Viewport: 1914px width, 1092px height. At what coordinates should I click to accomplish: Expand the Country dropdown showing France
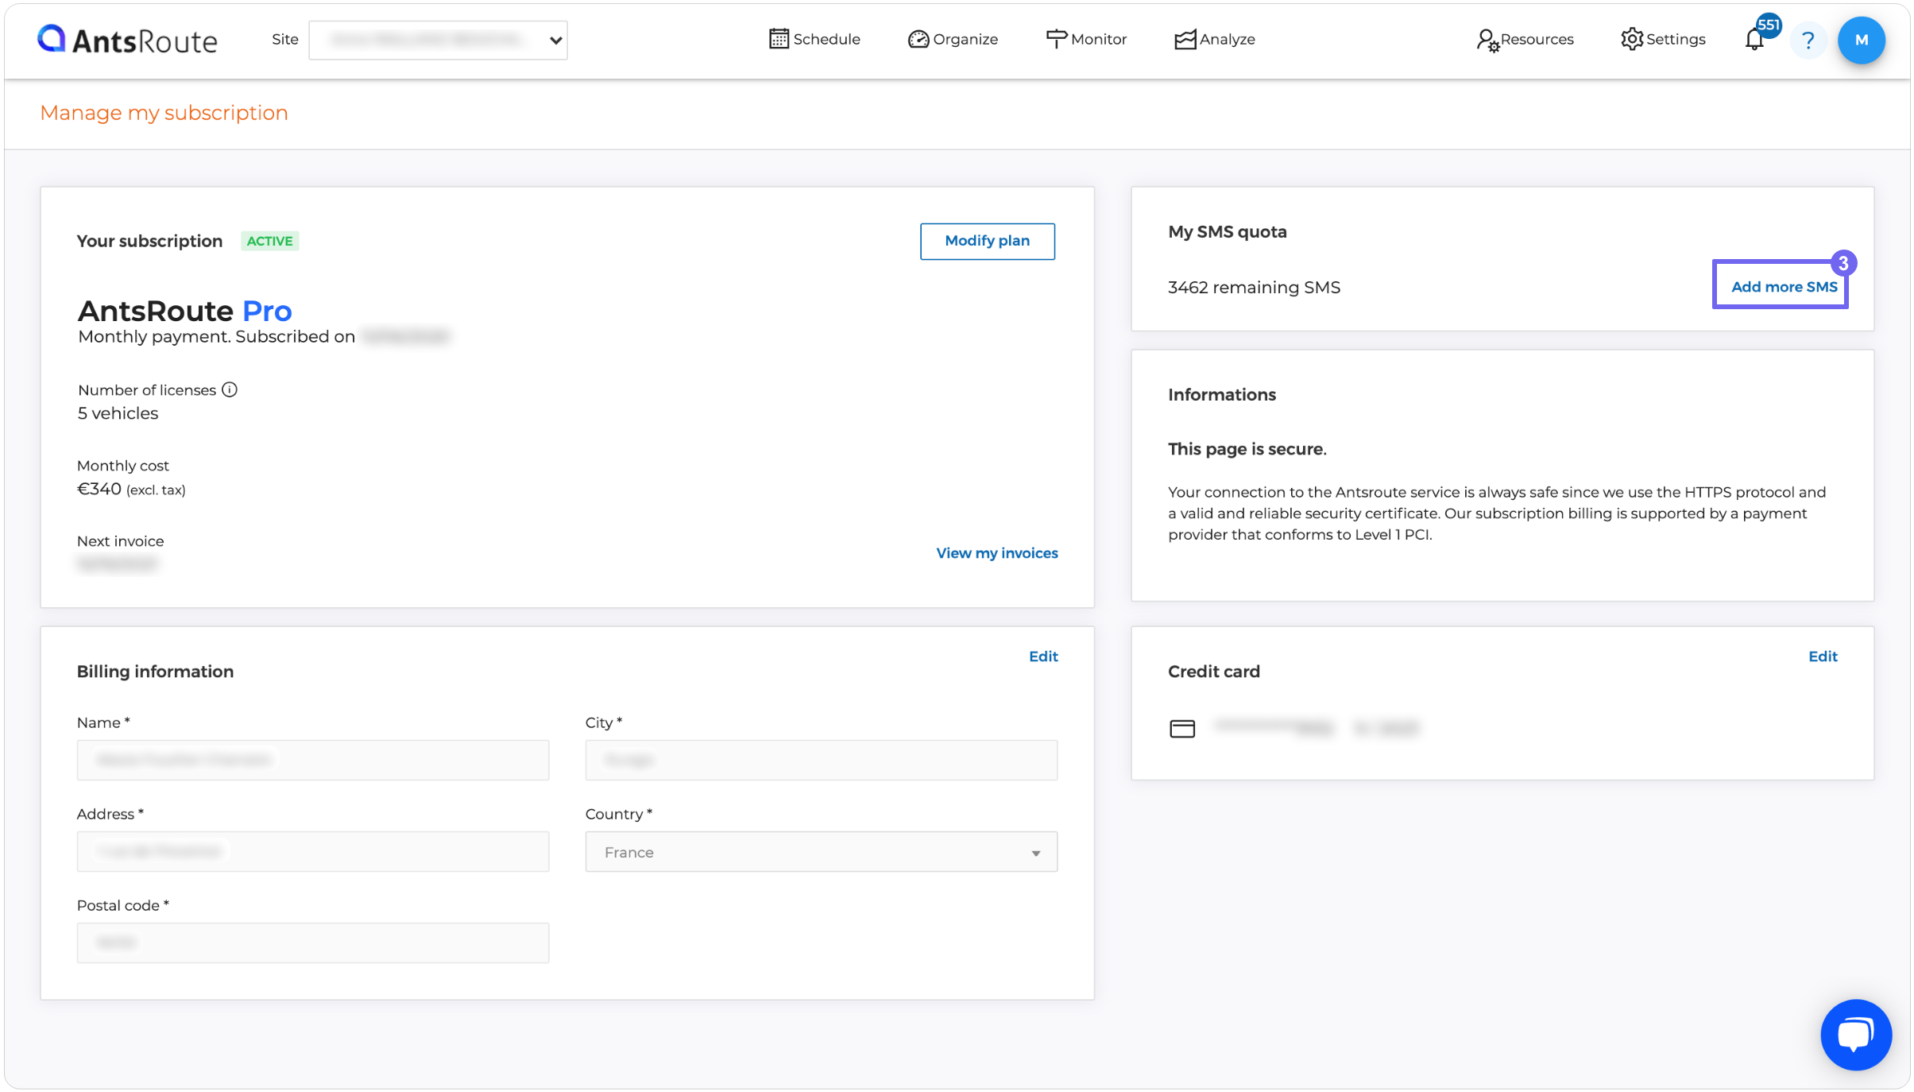point(821,852)
